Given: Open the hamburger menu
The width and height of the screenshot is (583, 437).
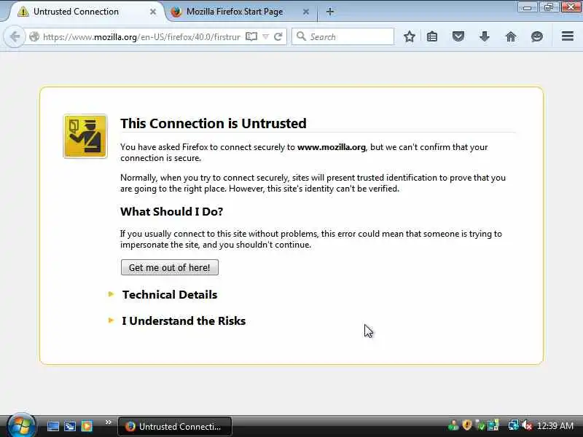Looking at the screenshot, I should click(568, 36).
